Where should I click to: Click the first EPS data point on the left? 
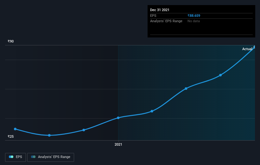(x=15, y=129)
